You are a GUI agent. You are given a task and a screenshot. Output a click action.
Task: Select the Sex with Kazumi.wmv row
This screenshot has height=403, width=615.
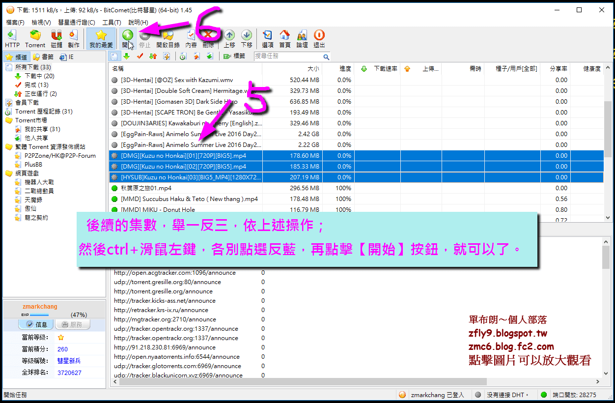click(x=356, y=80)
